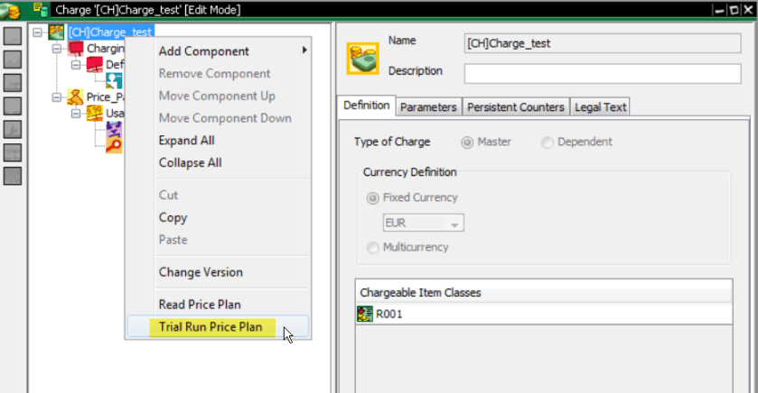Image resolution: width=758 pixels, height=393 pixels.
Task: Open the EUR currency dropdown
Action: (x=454, y=224)
